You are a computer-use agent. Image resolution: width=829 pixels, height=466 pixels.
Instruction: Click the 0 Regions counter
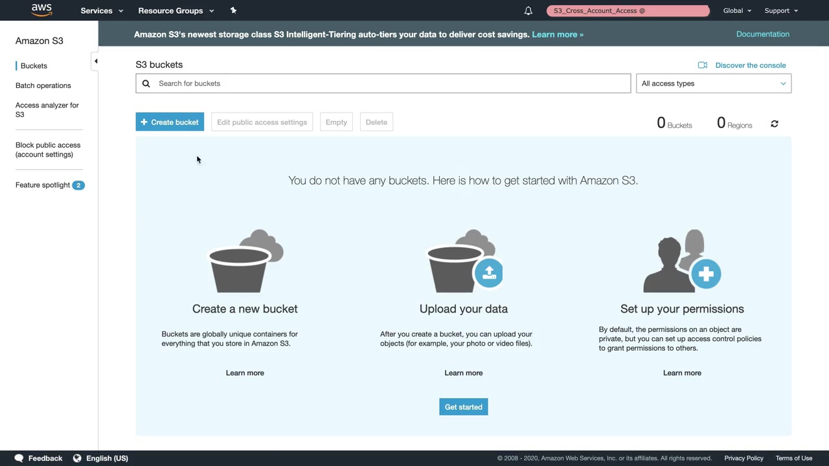pyautogui.click(x=734, y=123)
